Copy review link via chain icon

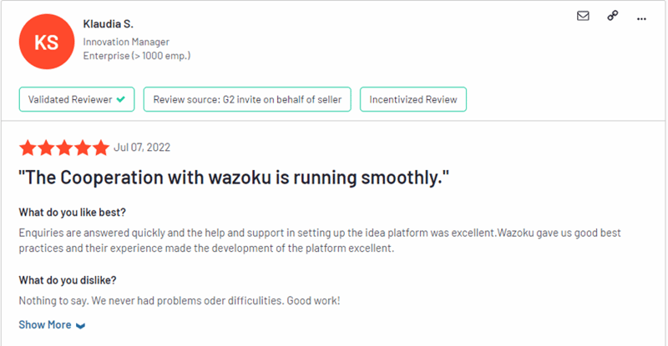click(x=613, y=16)
